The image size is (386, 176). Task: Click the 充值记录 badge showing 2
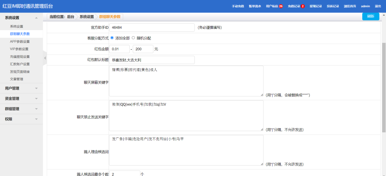tap(303, 6)
